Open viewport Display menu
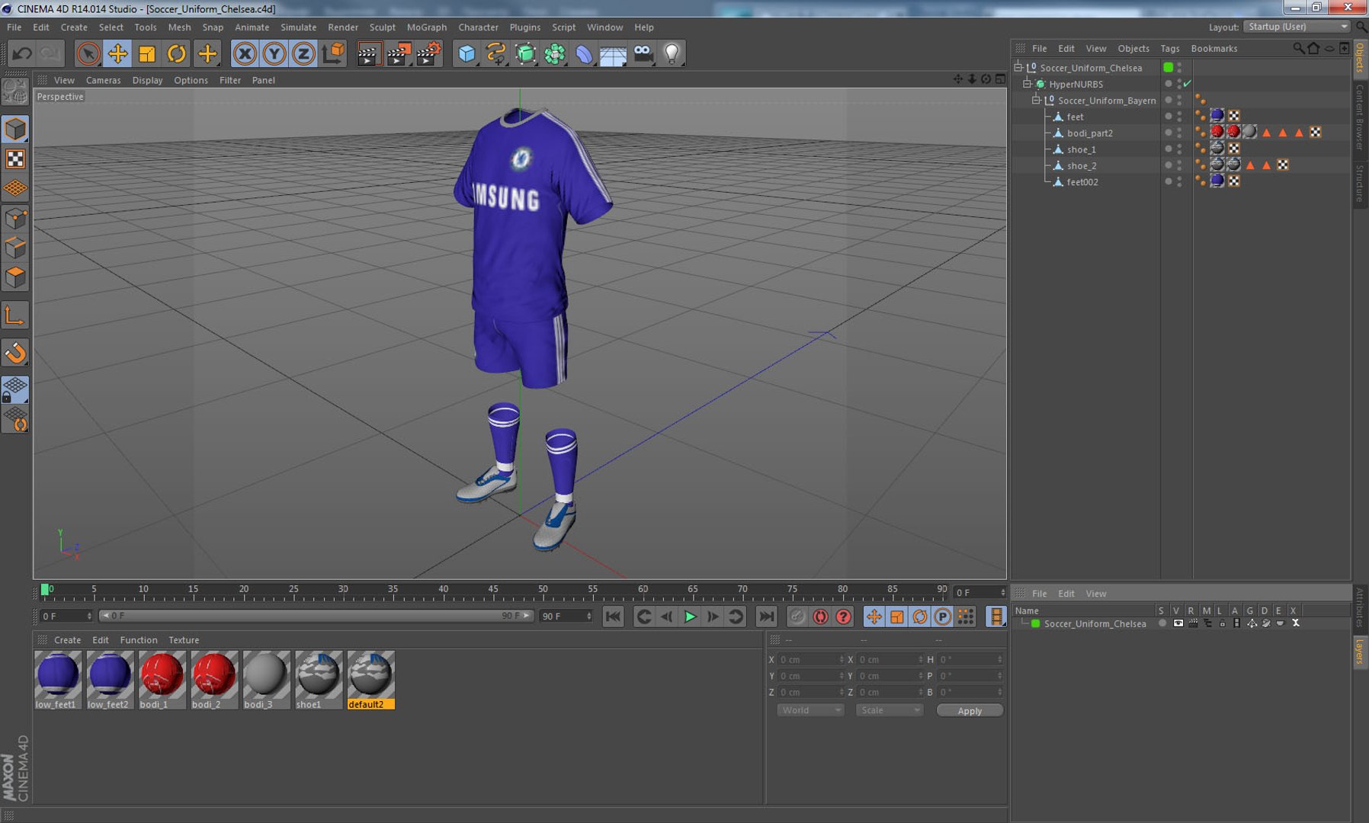1369x823 pixels. (x=147, y=80)
